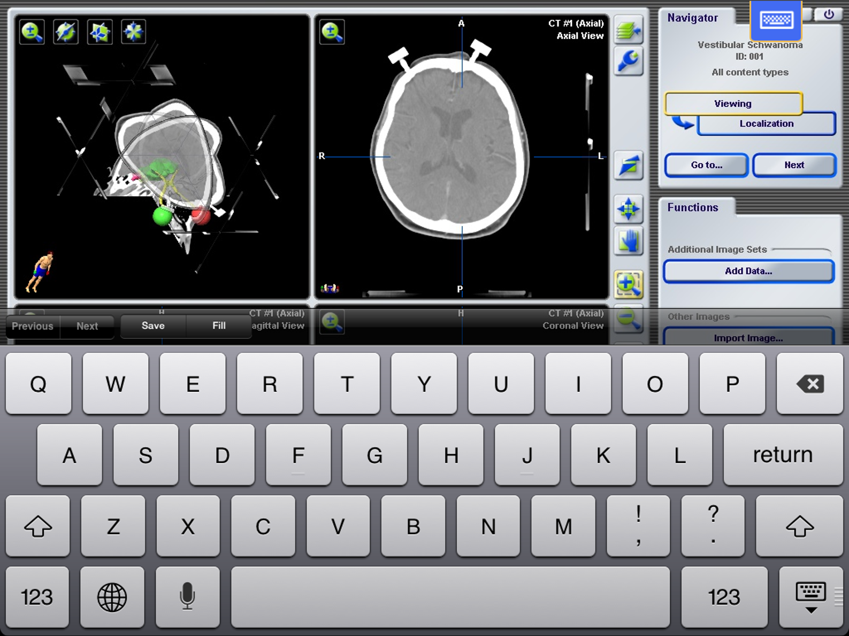Screen dimensions: 849x636
Task: Tap Previous on the keyboard toolbar
Action: coord(33,326)
